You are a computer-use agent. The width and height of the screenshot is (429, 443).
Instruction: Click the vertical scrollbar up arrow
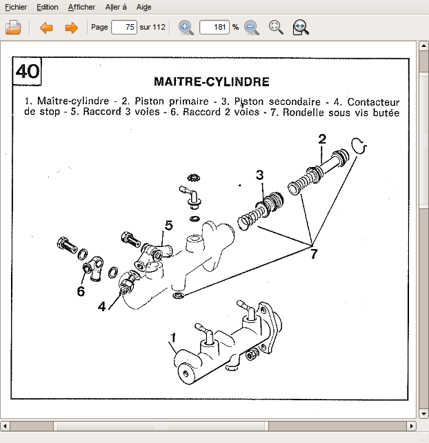(423, 46)
